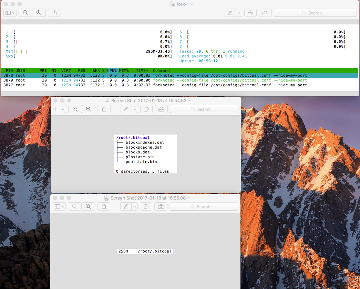Zoom out in the fork-1 window

point(25,13)
